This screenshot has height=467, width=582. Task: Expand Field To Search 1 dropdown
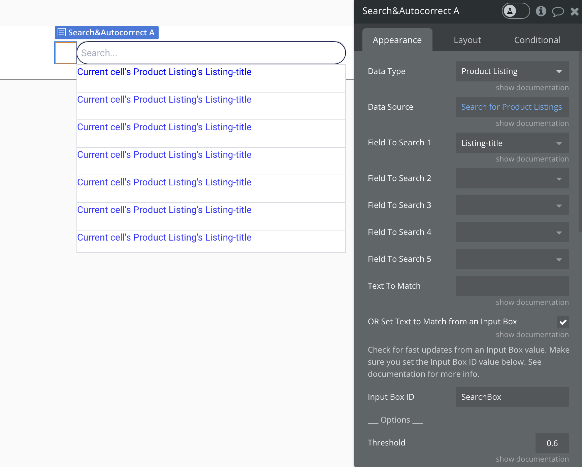tap(512, 143)
